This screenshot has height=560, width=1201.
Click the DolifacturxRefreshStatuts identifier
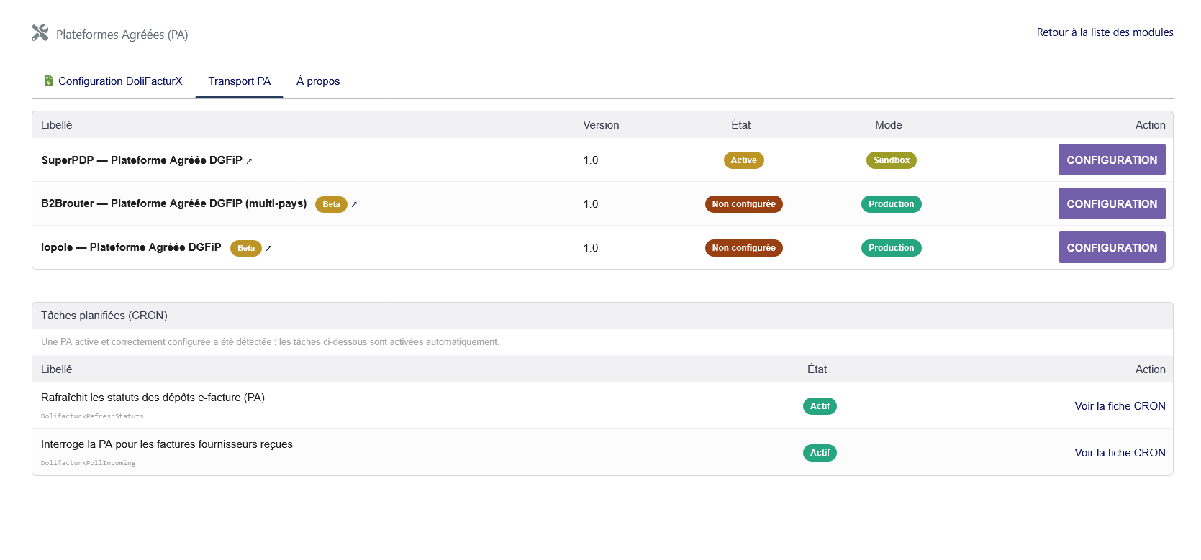pos(92,416)
